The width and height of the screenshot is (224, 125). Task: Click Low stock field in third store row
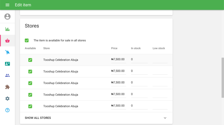160,83
